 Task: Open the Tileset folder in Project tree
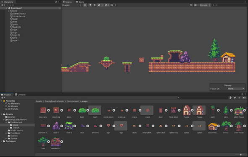coord(16,128)
